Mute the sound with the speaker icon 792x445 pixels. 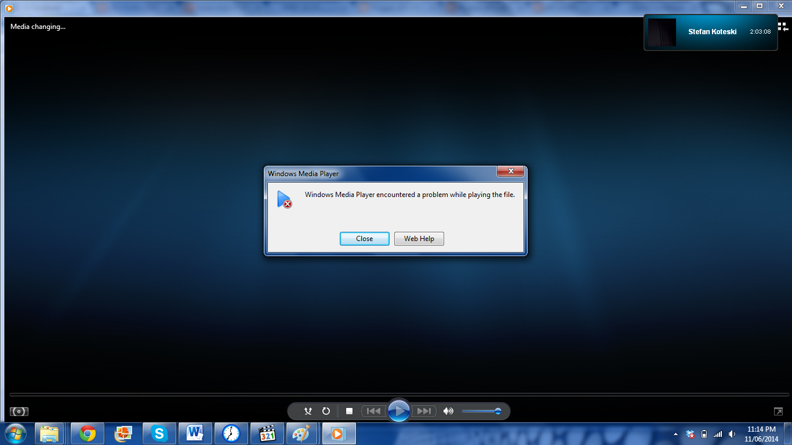pyautogui.click(x=448, y=411)
